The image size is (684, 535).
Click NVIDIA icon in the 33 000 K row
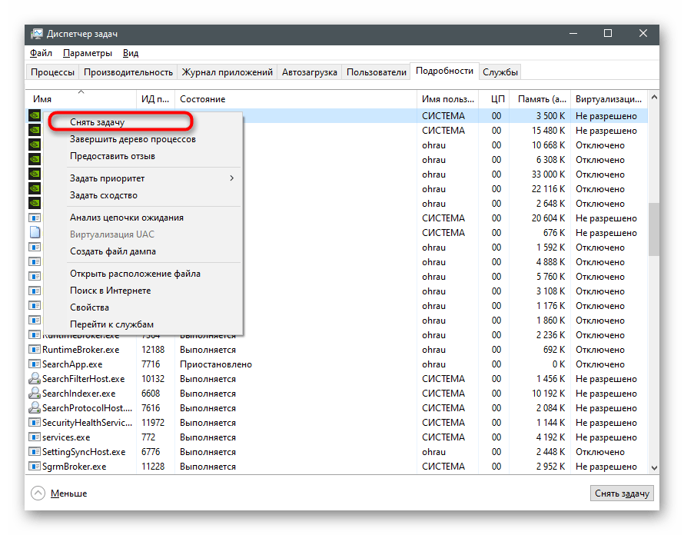pyautogui.click(x=35, y=174)
